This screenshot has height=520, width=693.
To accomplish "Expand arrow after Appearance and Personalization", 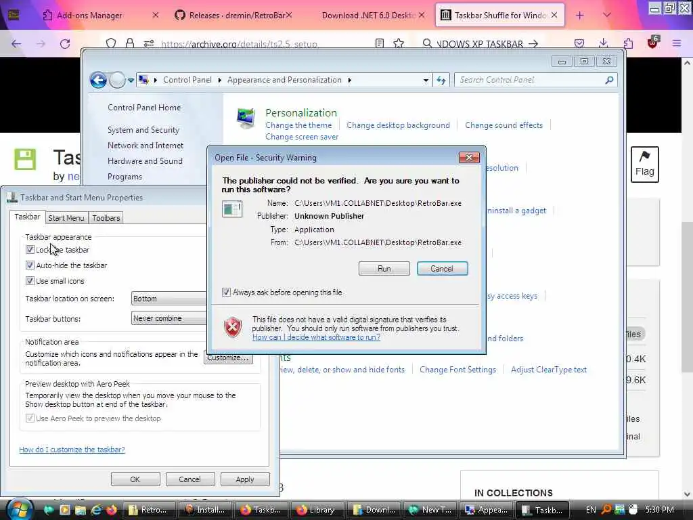I will [x=350, y=80].
